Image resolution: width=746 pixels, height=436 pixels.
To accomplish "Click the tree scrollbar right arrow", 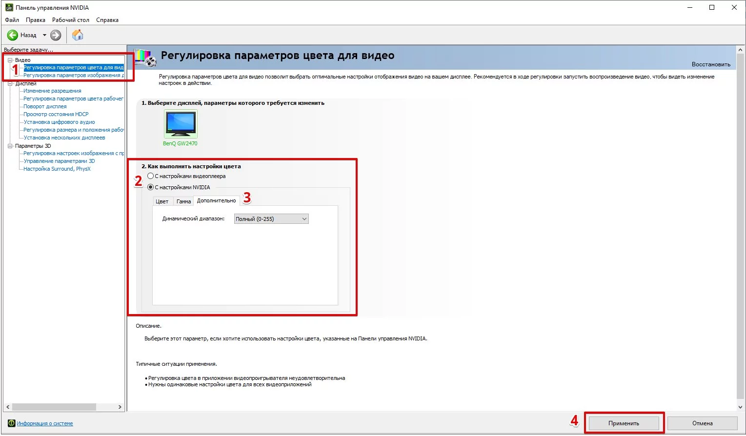I will click(x=120, y=407).
